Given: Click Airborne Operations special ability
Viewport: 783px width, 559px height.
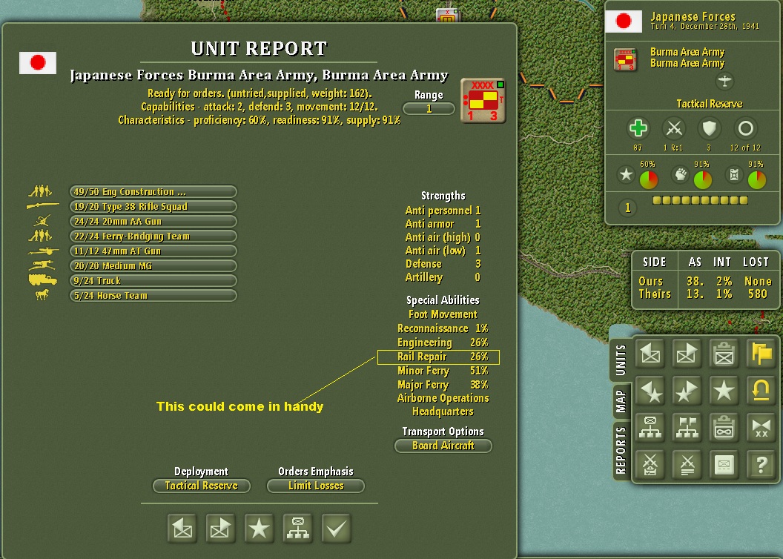Looking at the screenshot, I should tap(443, 398).
